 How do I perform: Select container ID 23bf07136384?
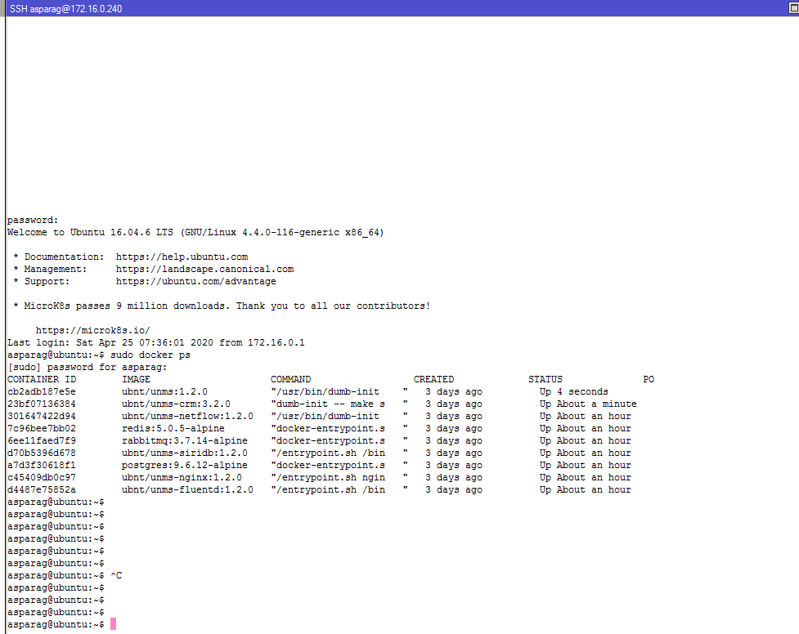42,404
